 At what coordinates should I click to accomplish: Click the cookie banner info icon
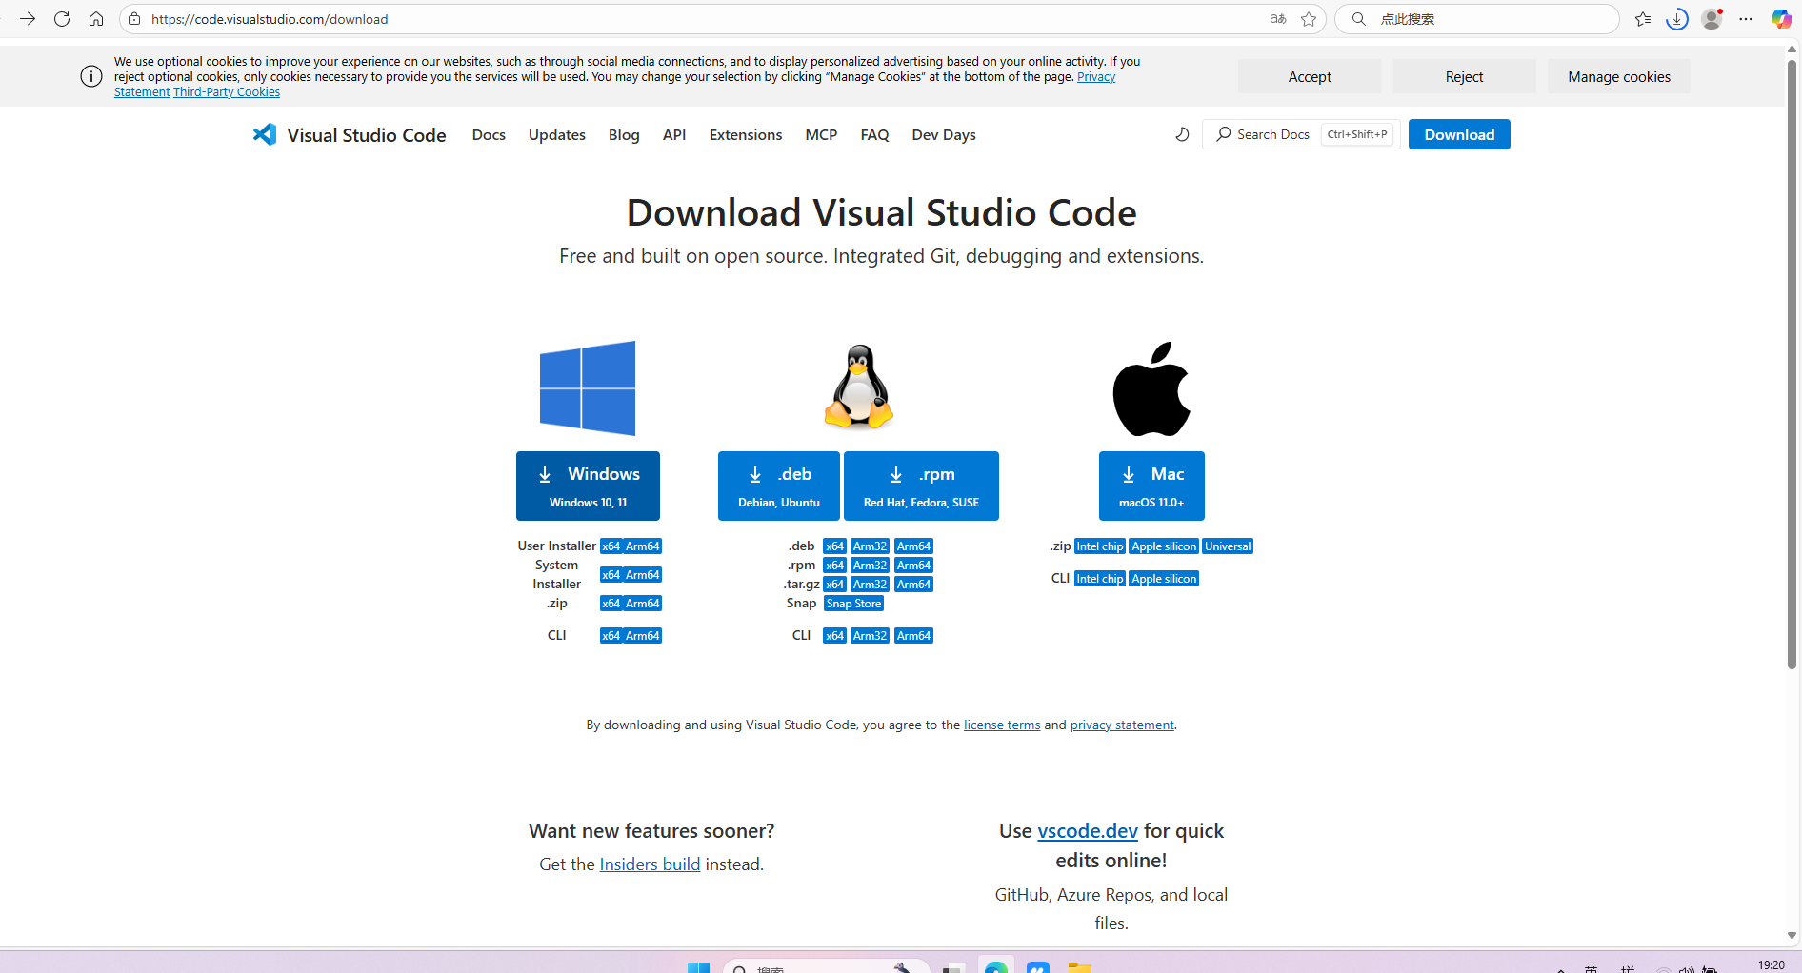[91, 76]
